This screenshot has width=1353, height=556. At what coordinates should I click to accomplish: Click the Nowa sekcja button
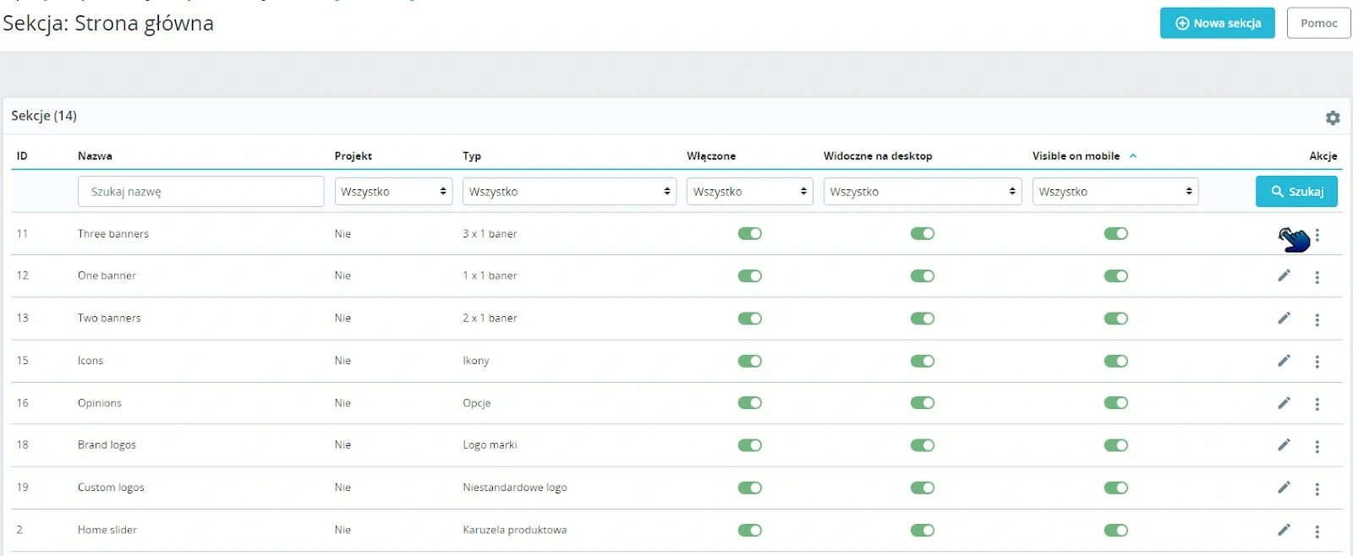coord(1217,24)
